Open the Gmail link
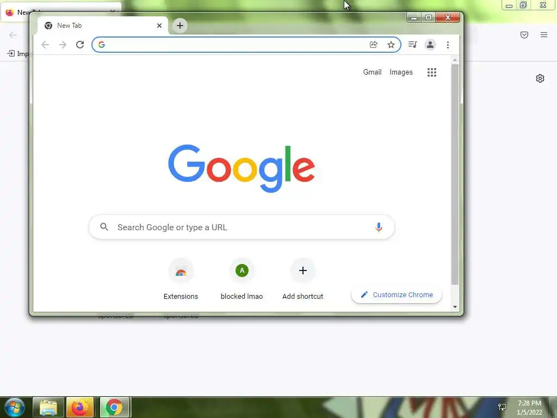 [372, 72]
